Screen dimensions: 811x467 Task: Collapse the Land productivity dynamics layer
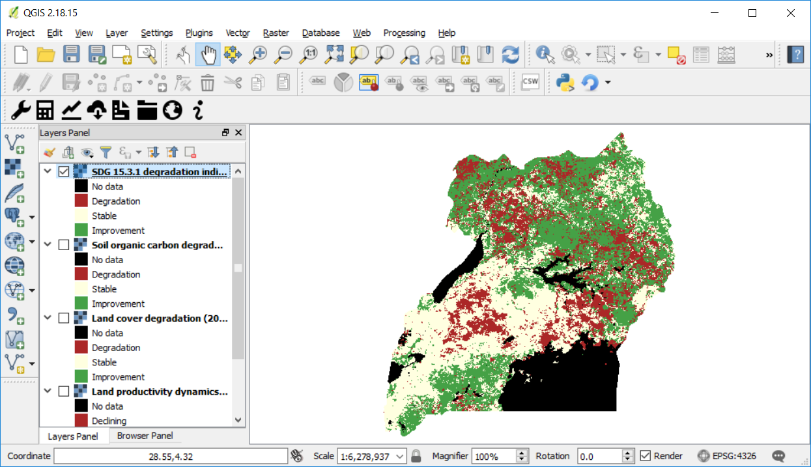48,391
